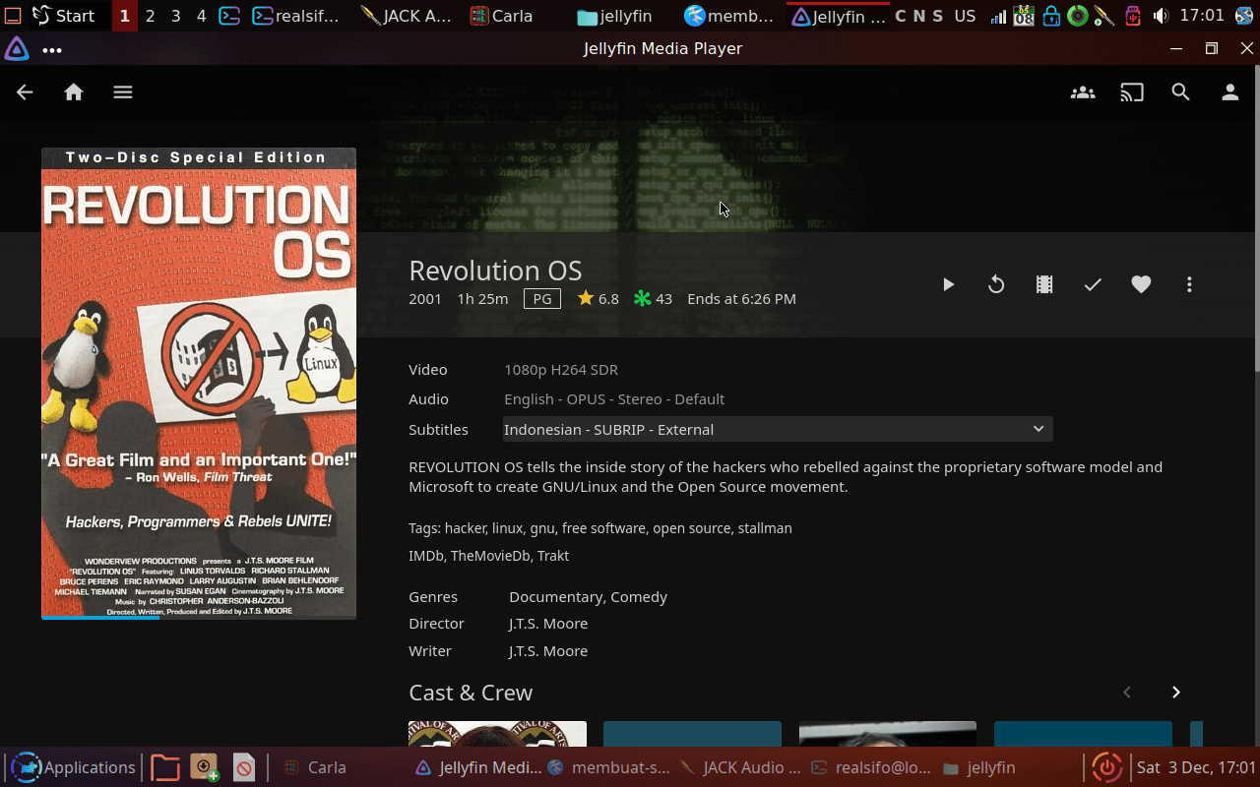Screen dimensions: 1260x787
Task: Open the three-dot more options menu
Action: coord(1189,284)
